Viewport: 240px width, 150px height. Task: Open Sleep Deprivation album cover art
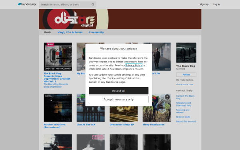click(x=156, y=108)
